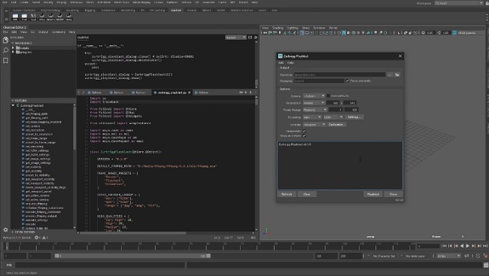Switch to the Rendering shelf tab
Image resolution: width=489 pixels, height=276 pixels.
[x=128, y=11]
